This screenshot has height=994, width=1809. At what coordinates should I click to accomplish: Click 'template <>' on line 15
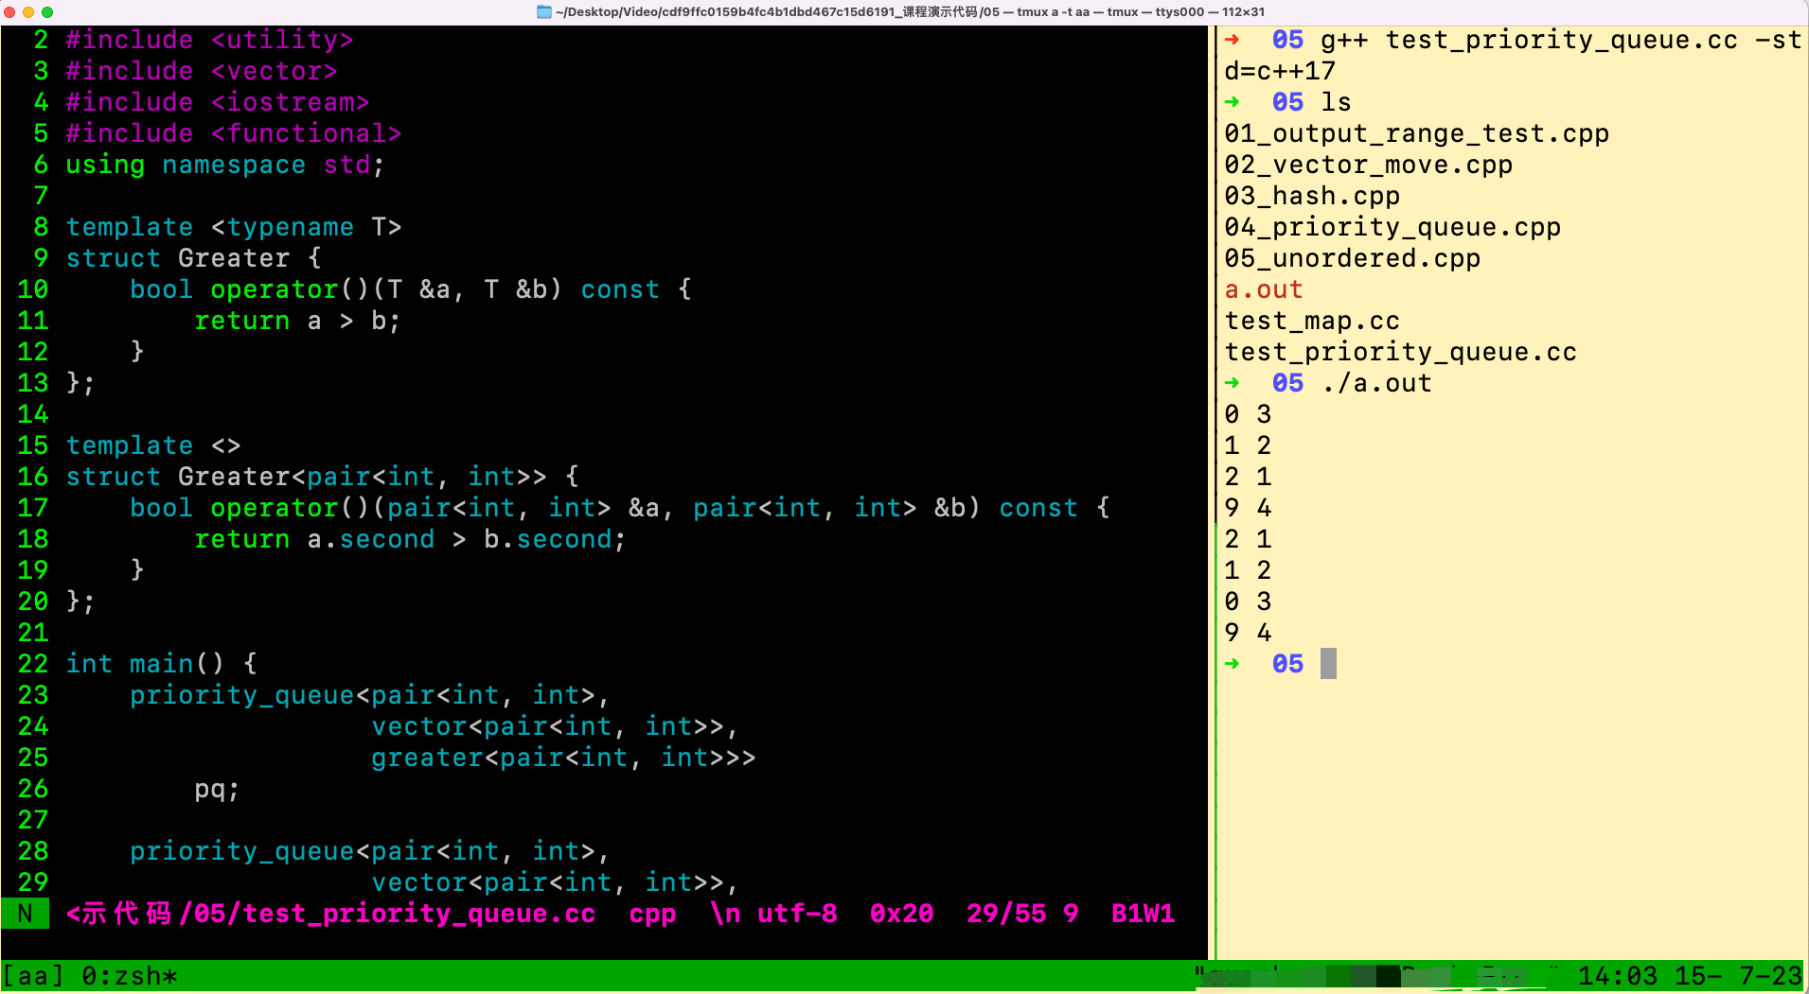(x=153, y=445)
